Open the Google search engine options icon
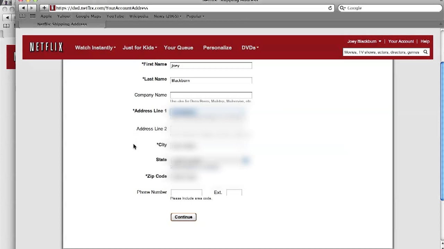Screen dimensions: 444x249 [342, 8]
